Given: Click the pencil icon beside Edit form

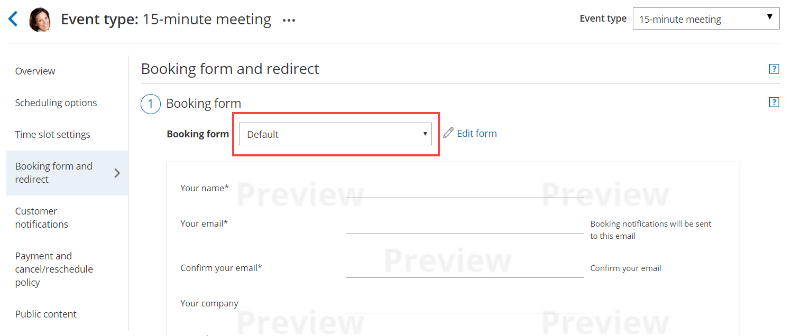Looking at the screenshot, I should (x=448, y=133).
